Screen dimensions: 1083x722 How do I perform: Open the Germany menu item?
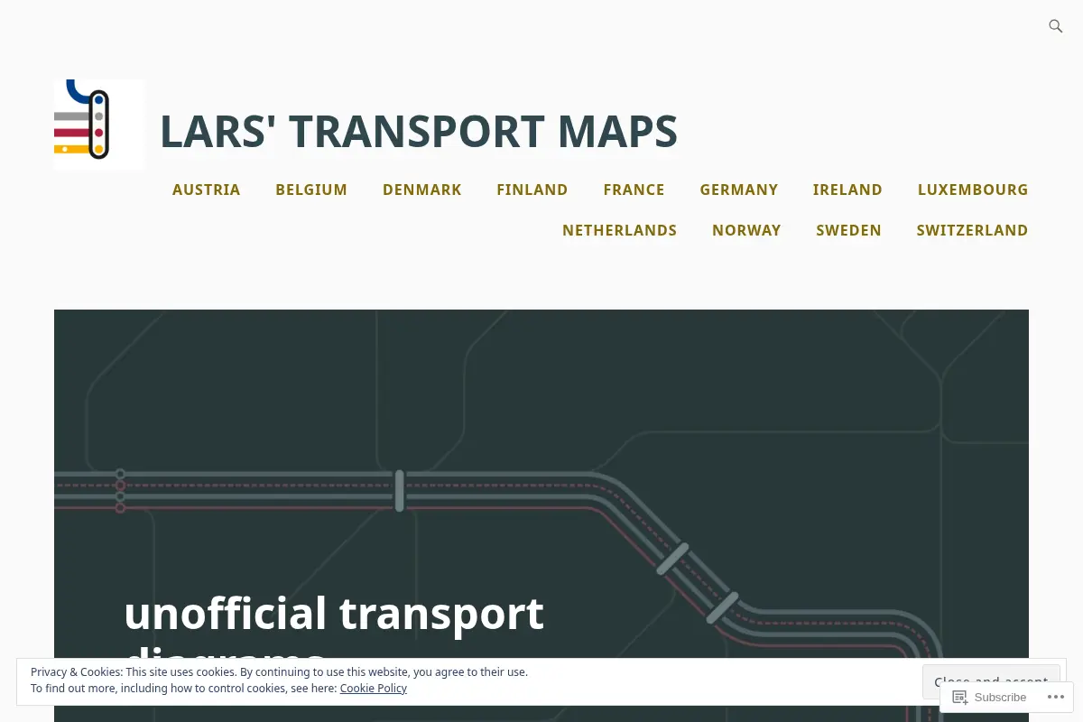pyautogui.click(x=739, y=190)
